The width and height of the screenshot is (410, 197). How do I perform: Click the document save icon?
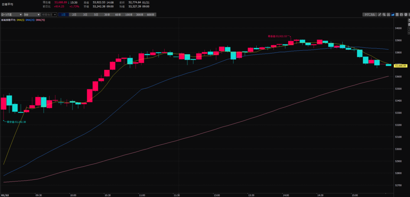398,14
